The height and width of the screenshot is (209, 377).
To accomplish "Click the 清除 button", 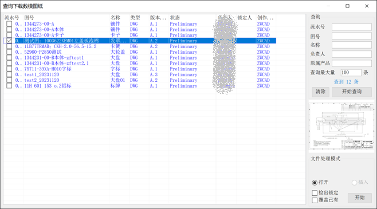I will 320,92.
